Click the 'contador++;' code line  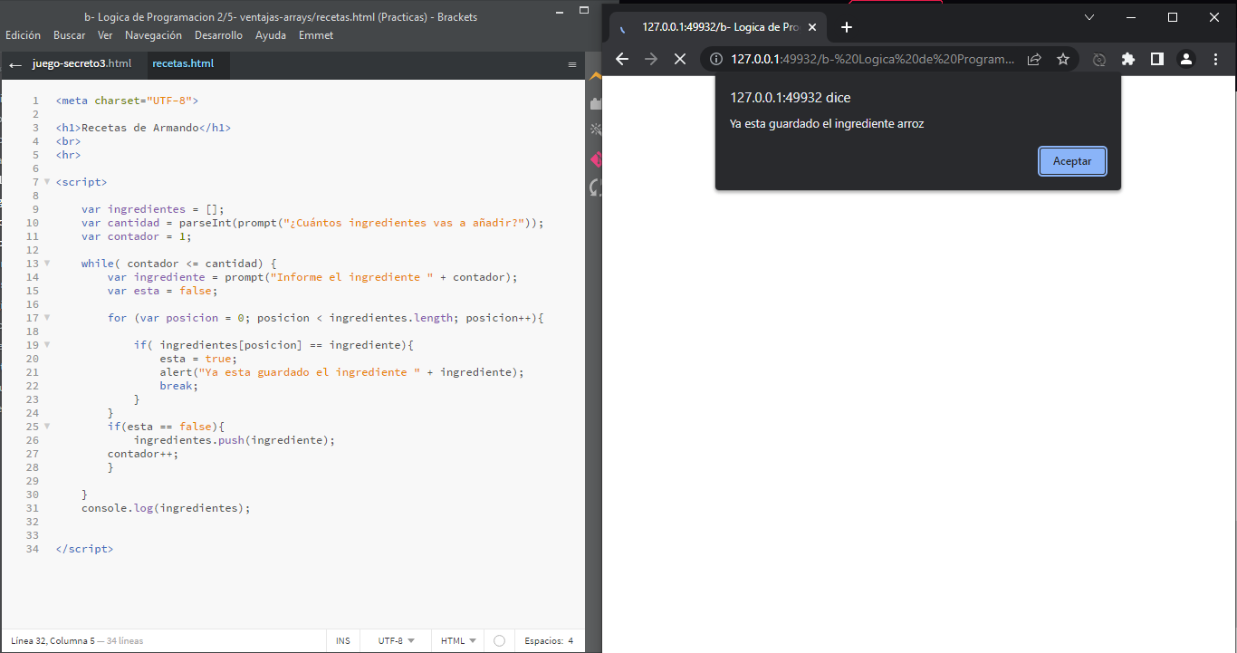143,454
